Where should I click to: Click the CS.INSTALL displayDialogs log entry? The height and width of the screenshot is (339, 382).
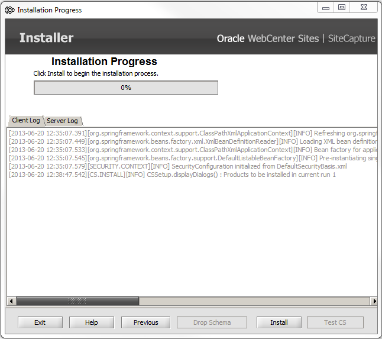tap(172, 175)
